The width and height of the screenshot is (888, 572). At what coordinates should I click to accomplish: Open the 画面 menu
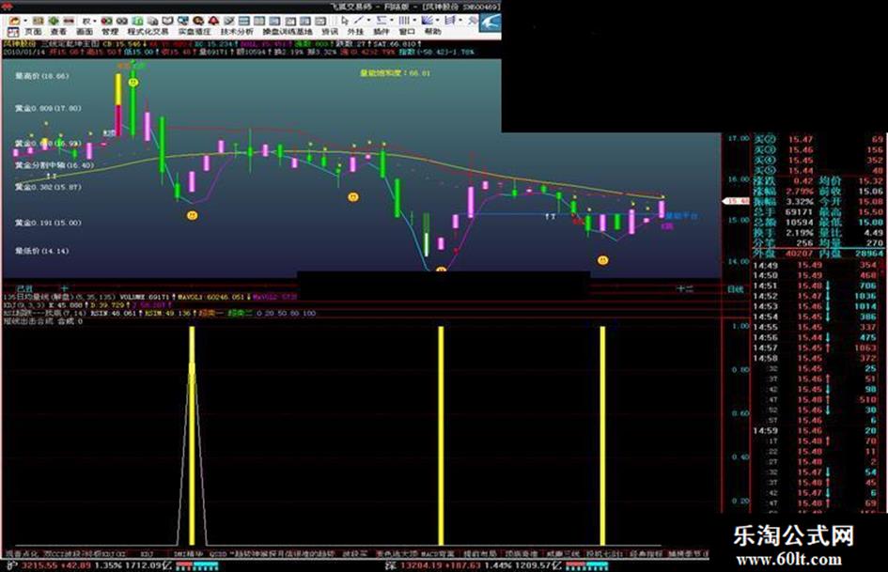(x=85, y=32)
